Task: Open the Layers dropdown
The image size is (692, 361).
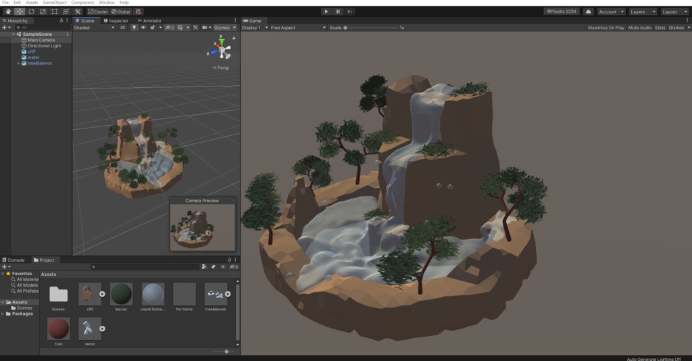Action: point(643,11)
